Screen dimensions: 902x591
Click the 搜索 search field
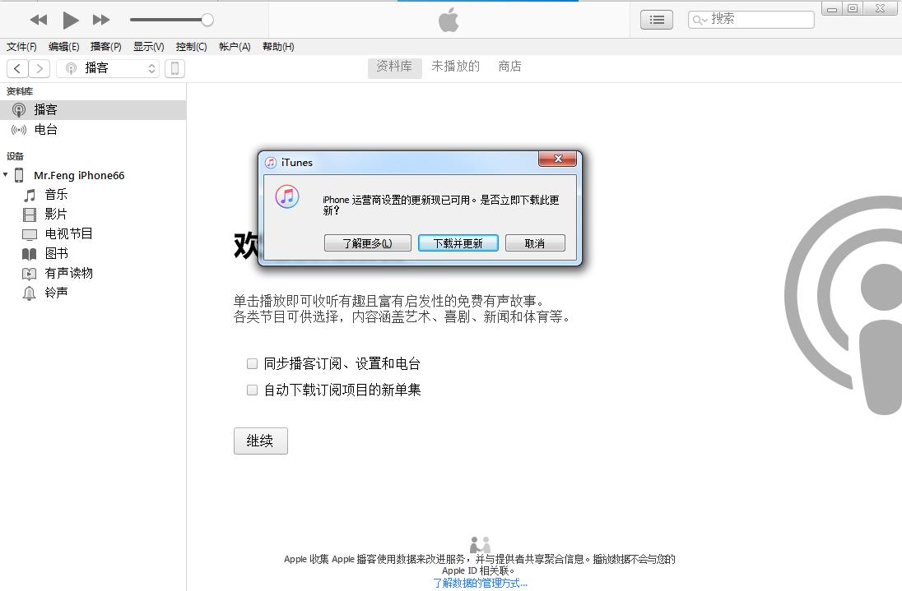coord(751,20)
